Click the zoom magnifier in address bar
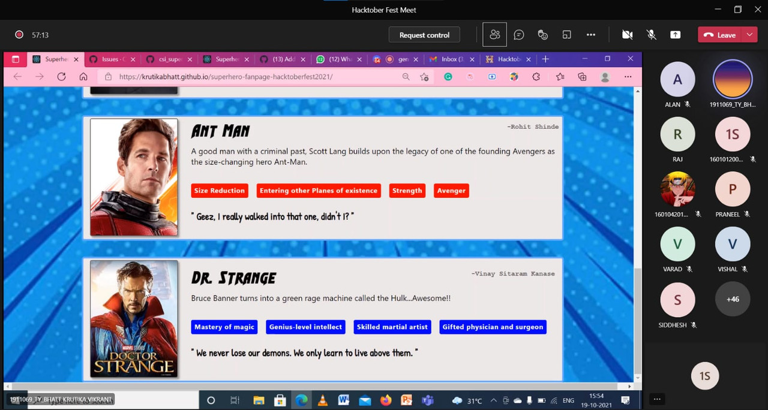768x410 pixels. 406,77
